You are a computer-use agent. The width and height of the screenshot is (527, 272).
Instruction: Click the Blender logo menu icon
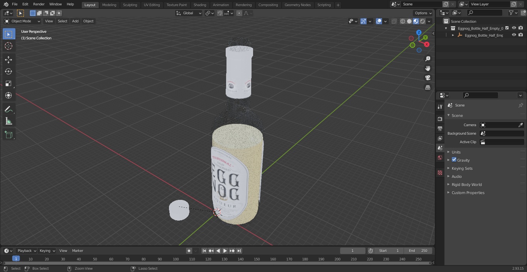tap(6, 4)
